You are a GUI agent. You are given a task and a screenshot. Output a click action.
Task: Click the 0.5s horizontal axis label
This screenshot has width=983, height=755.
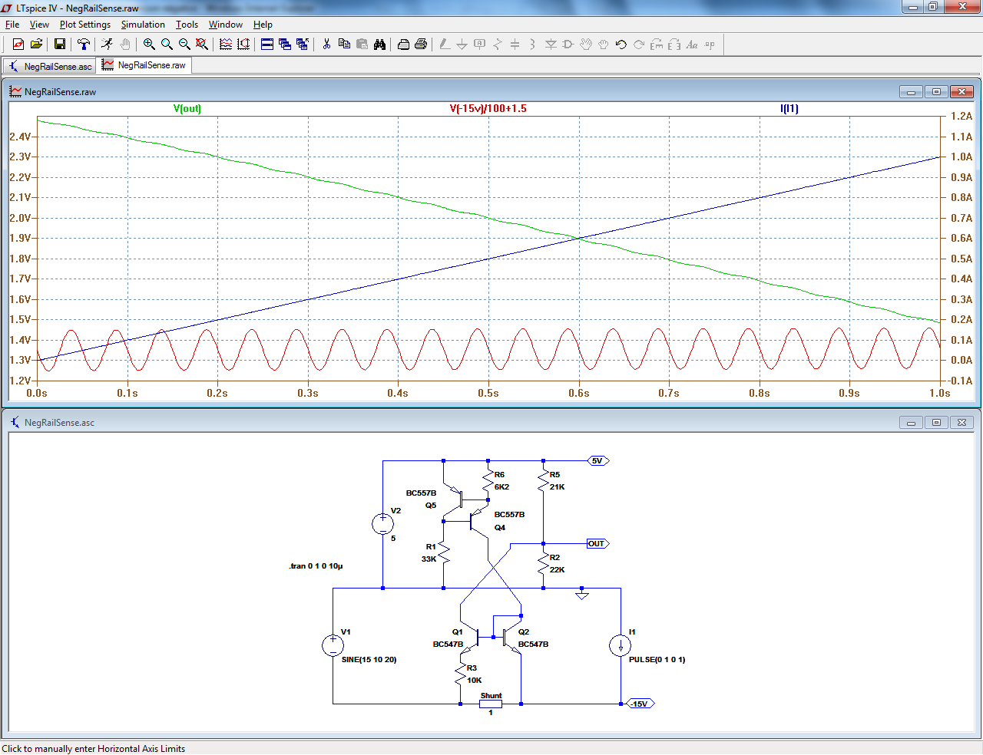tap(488, 393)
